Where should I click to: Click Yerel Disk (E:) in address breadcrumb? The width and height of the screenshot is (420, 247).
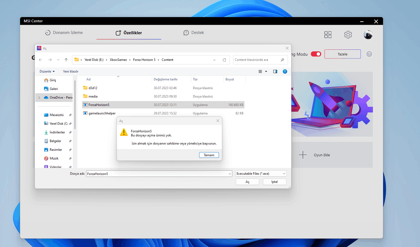(x=94, y=60)
